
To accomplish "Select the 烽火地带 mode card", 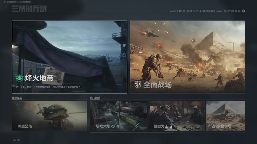I will click(x=69, y=57).
